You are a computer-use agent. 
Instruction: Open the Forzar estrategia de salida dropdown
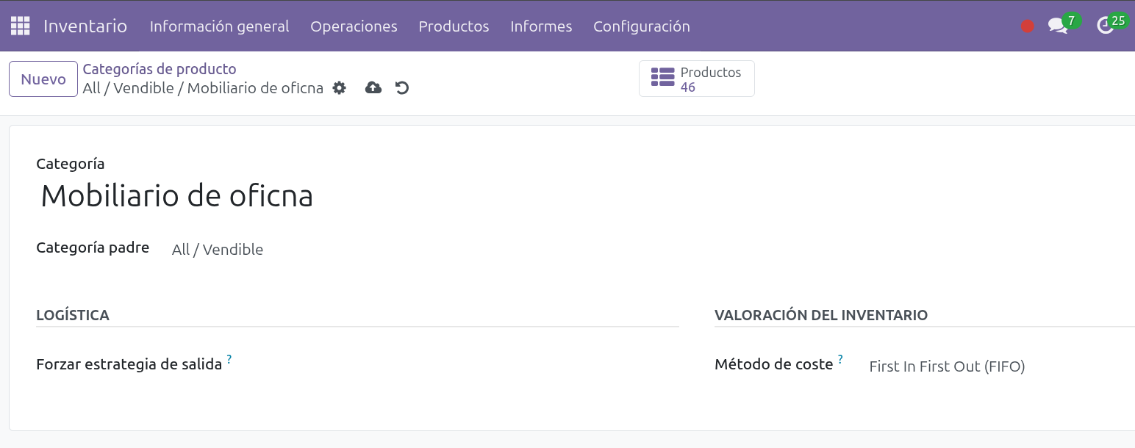[x=441, y=365]
